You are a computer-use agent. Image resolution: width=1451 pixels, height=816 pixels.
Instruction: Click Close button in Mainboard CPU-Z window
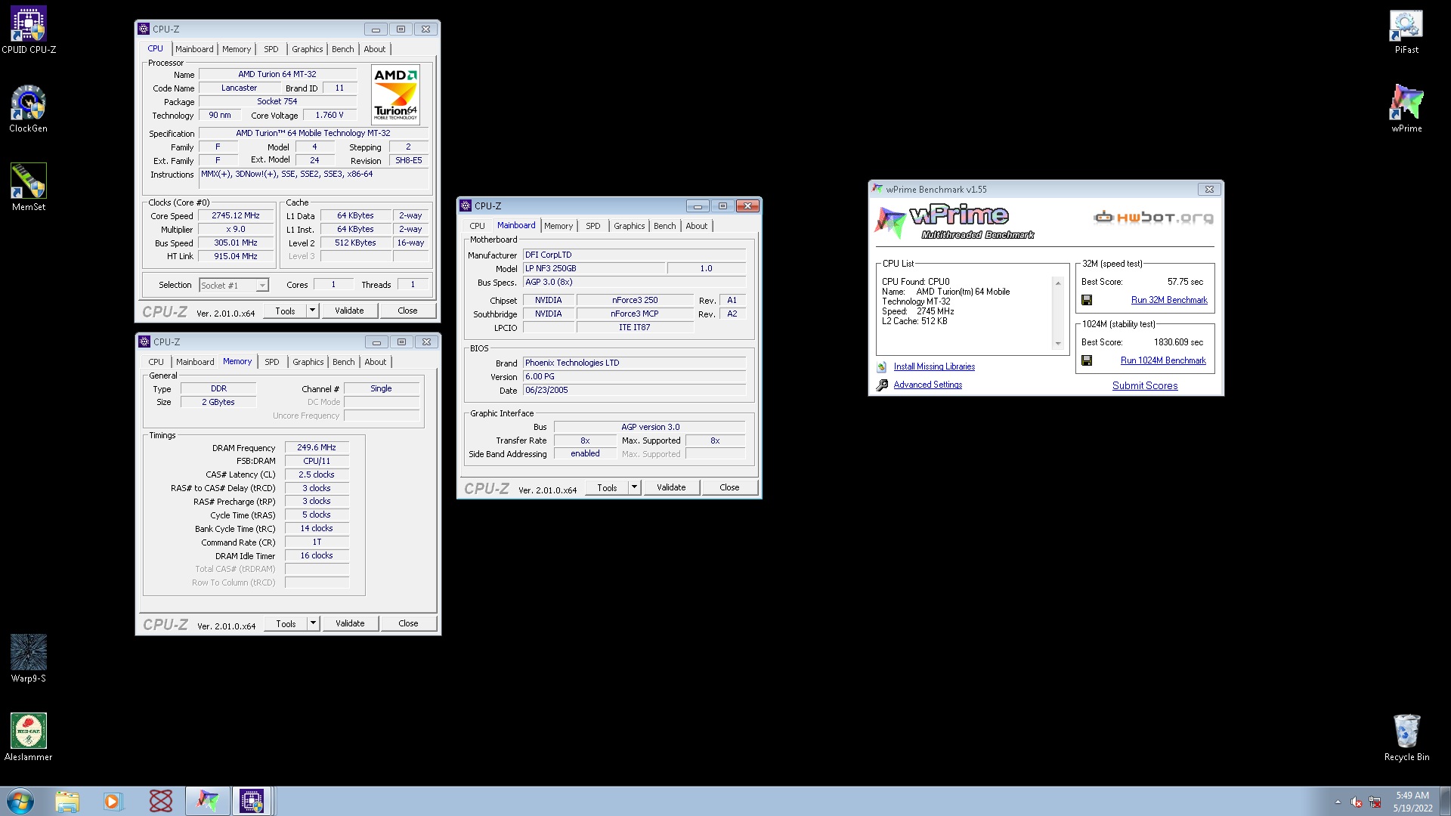[x=729, y=487]
